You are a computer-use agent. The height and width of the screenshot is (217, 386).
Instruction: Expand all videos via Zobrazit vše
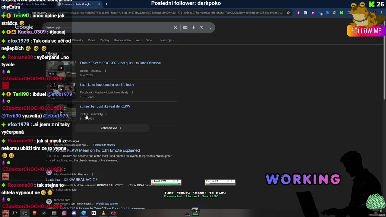111,128
